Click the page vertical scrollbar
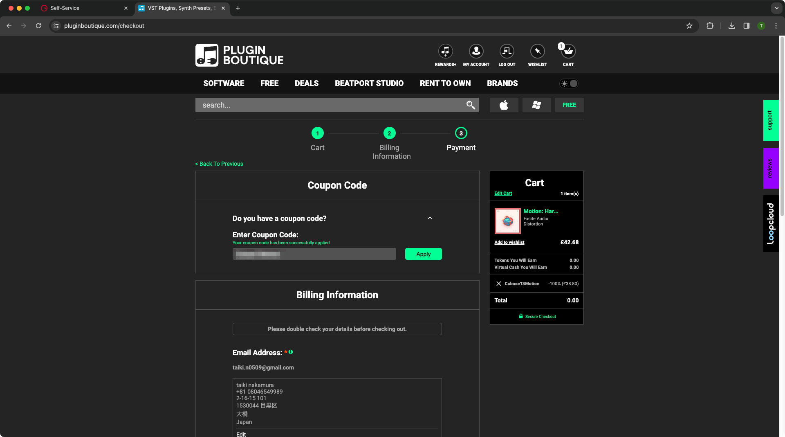Screen dimensions: 785x437 [x=782, y=127]
